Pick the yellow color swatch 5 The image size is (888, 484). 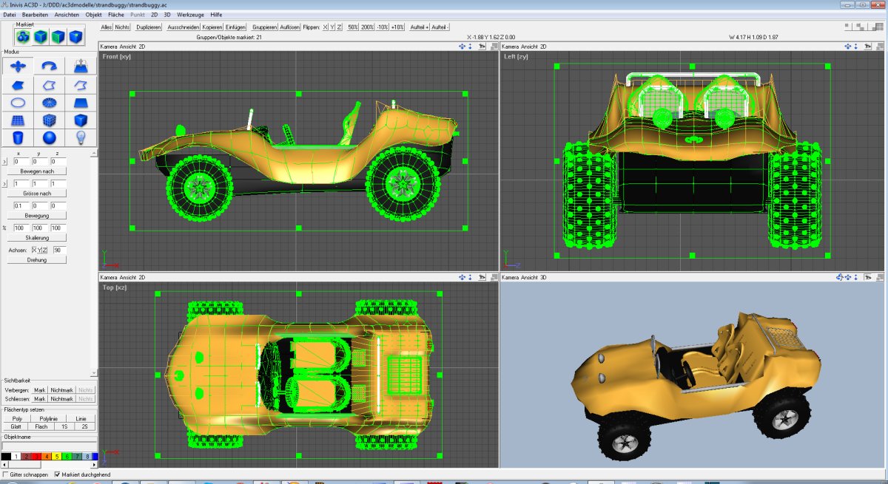[57, 457]
